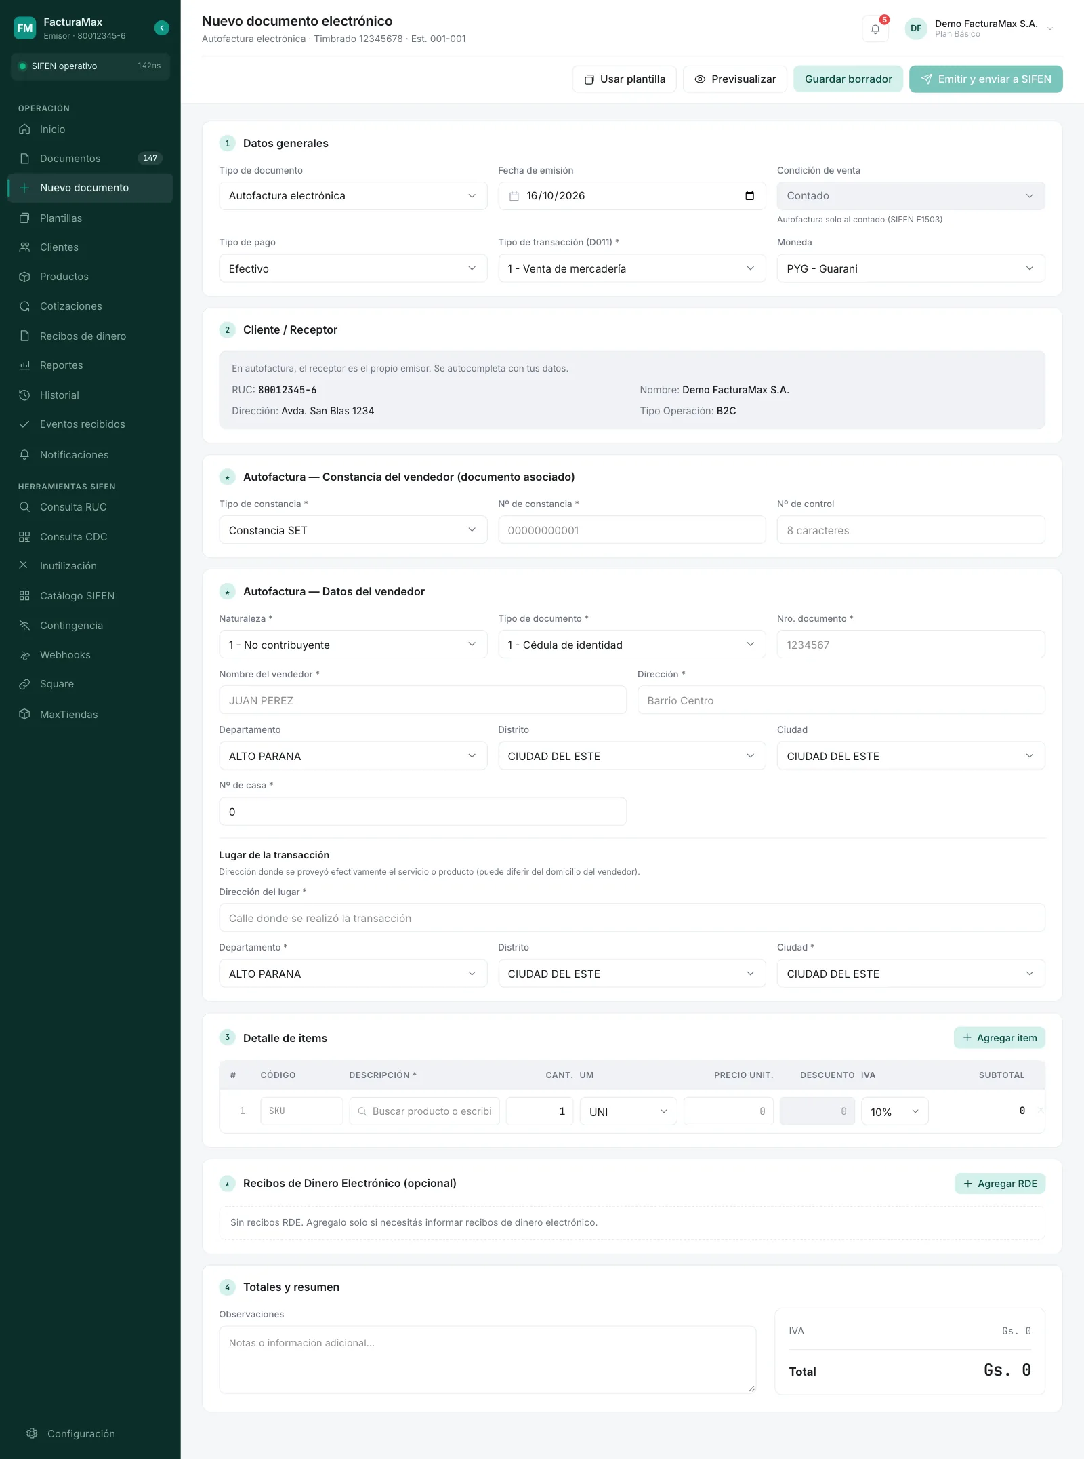Screen dimensions: 1084x1459
Task: Click the Previsualizar button
Action: 734,79
